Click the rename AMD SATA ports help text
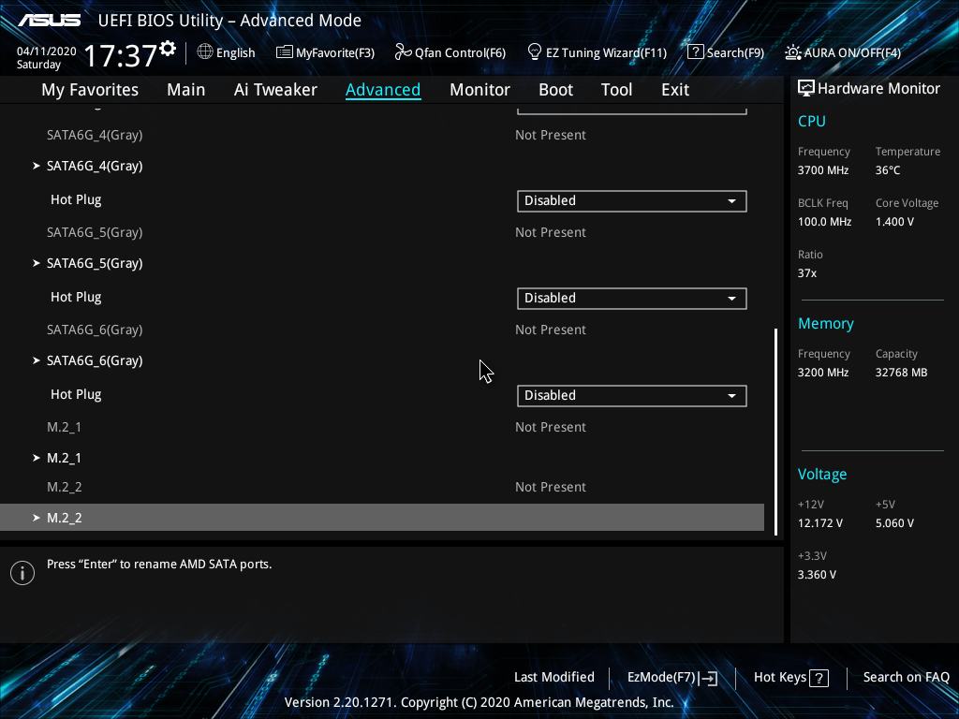 (159, 565)
